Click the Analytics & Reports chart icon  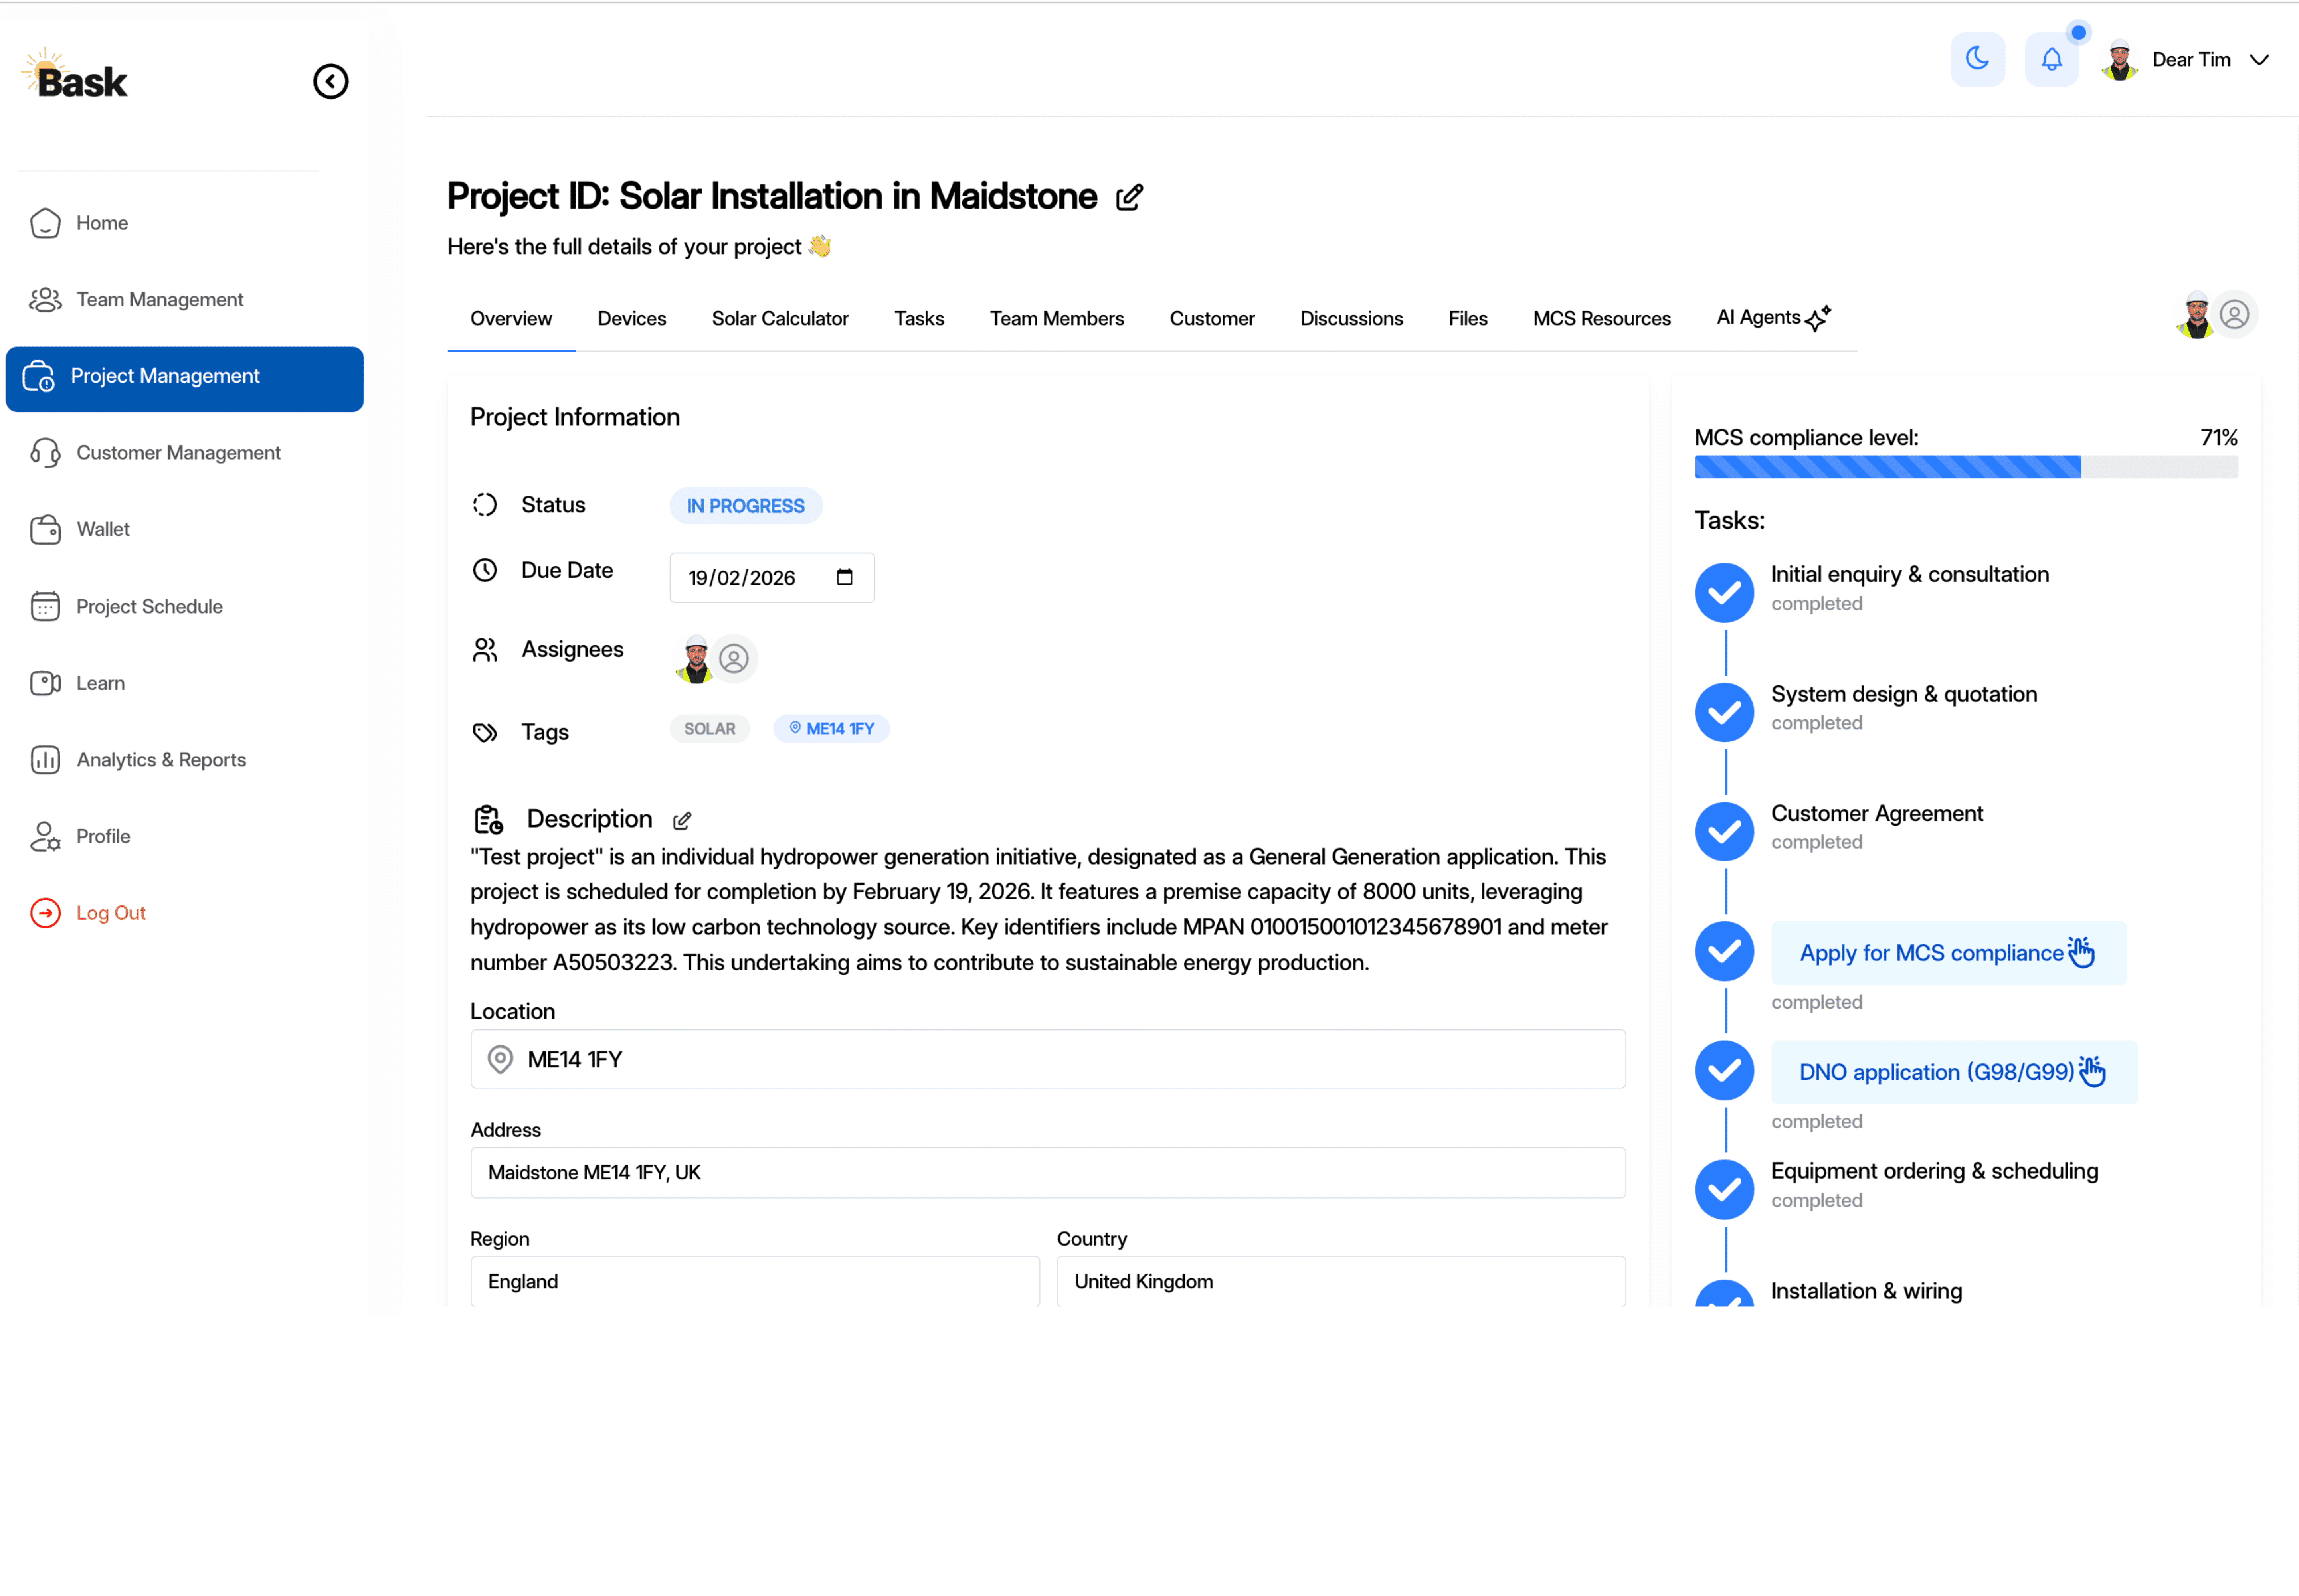[45, 760]
